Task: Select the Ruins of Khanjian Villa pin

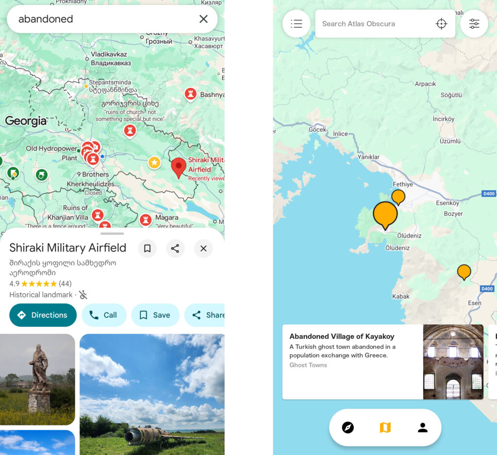Action: 98,215
